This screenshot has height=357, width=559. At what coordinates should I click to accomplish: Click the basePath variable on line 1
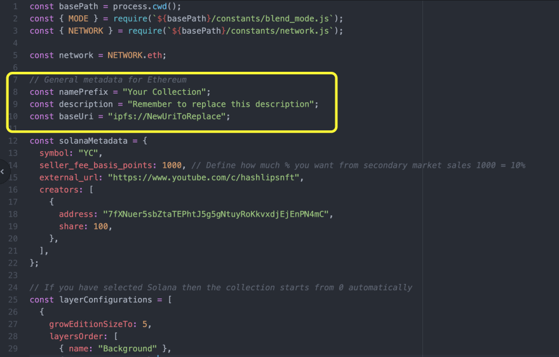[78, 6]
